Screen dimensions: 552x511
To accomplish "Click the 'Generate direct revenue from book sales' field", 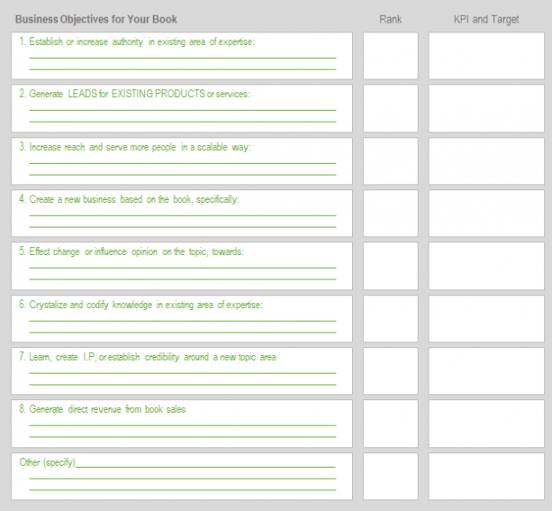I will pos(182,423).
